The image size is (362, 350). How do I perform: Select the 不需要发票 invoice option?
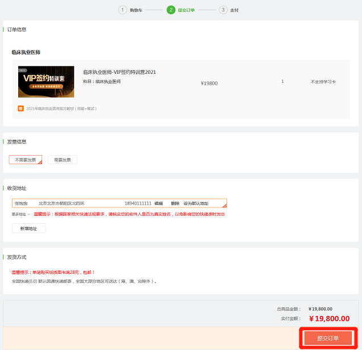[25, 160]
